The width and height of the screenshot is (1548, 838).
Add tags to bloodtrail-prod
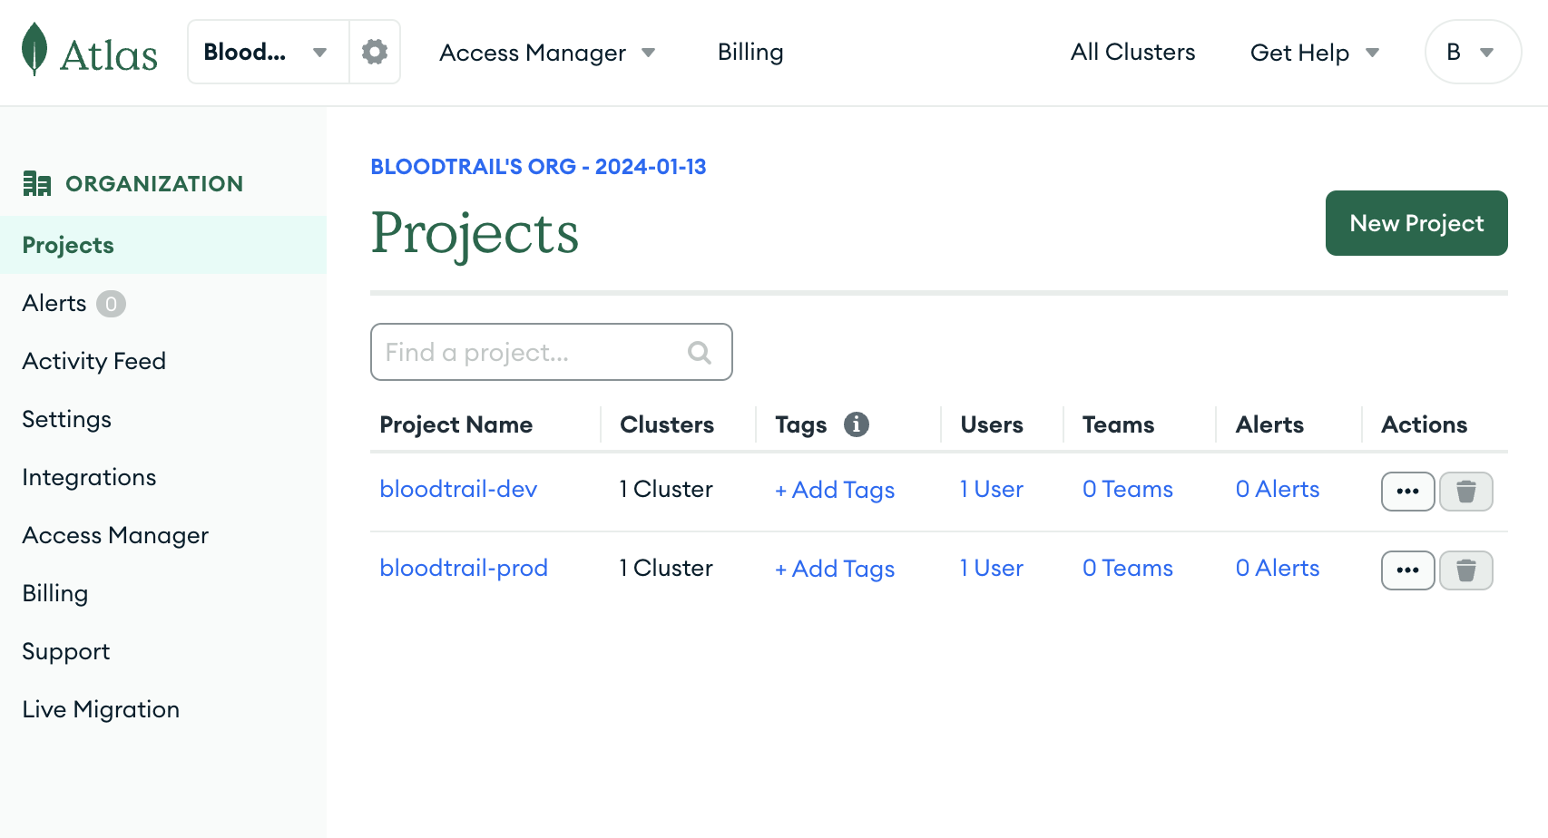coord(835,569)
